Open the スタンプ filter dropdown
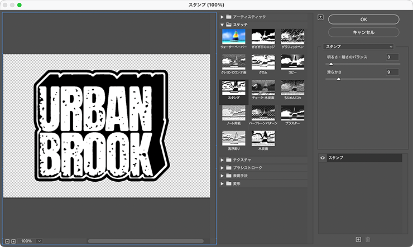This screenshot has height=247, width=413. click(359, 47)
